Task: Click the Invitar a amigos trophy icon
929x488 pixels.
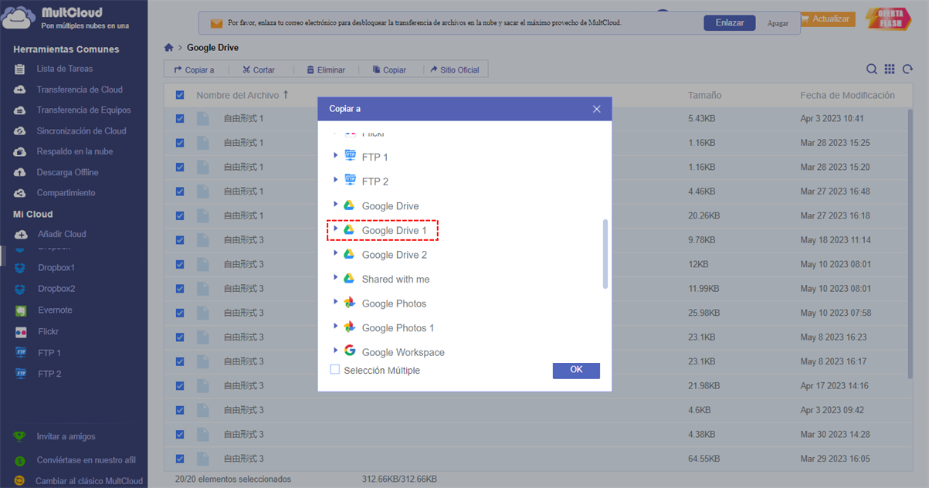Action: tap(20, 437)
